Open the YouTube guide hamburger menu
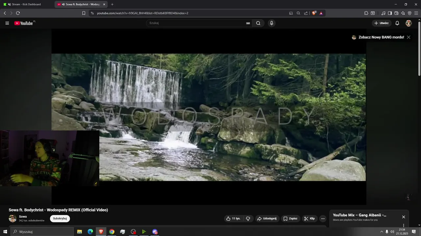The image size is (421, 236). coord(7,23)
